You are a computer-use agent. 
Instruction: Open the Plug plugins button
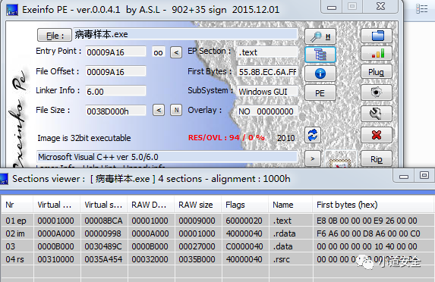[x=377, y=72]
